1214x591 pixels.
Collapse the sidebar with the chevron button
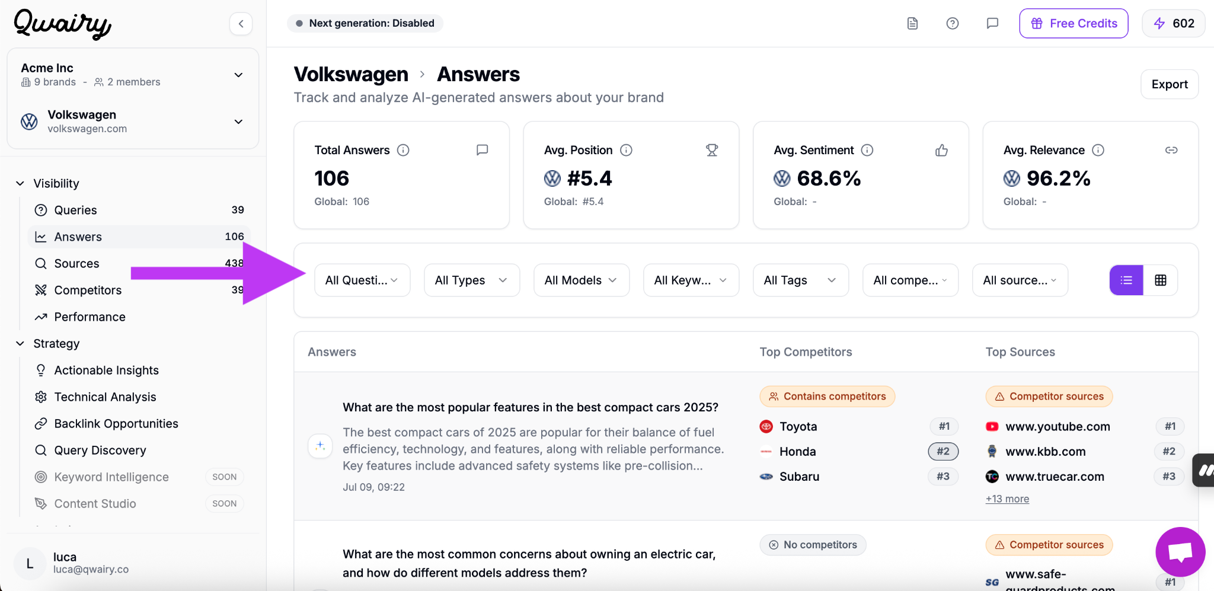(x=241, y=24)
